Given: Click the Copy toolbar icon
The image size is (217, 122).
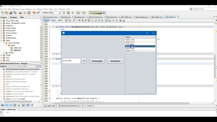Looking at the screenshot, I should 25,13.
